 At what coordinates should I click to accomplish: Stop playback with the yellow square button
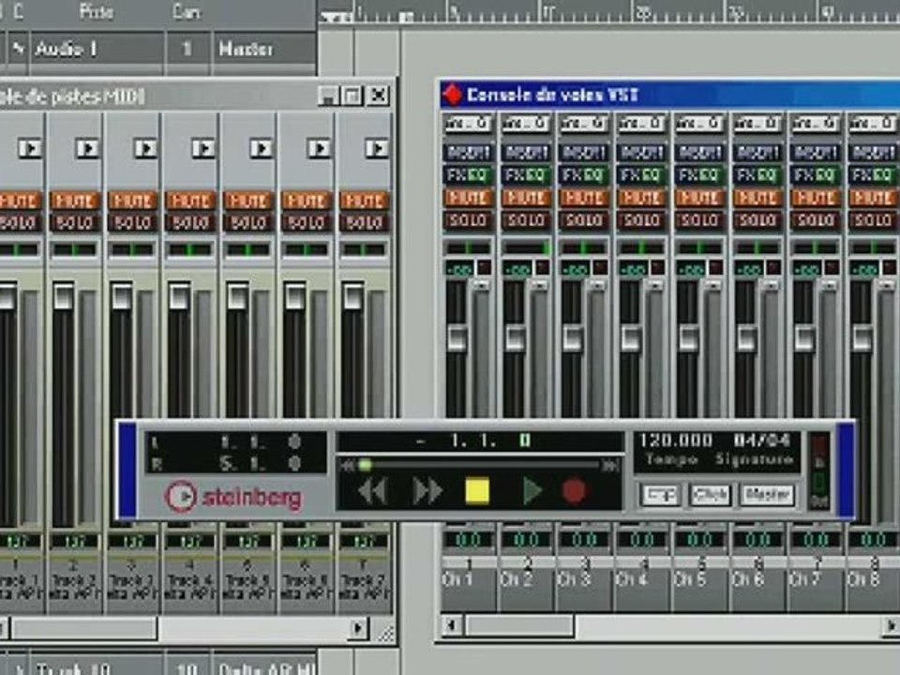click(477, 491)
